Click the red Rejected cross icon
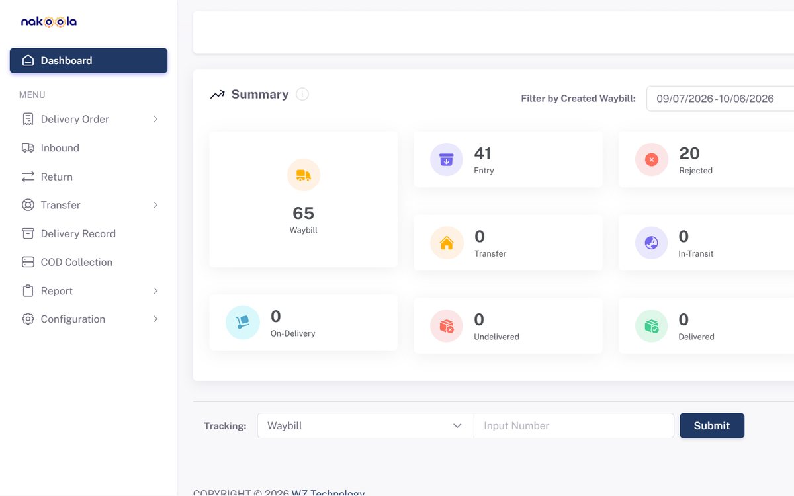794x496 pixels. point(652,160)
